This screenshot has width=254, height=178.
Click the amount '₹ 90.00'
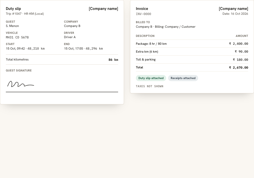click(241, 52)
